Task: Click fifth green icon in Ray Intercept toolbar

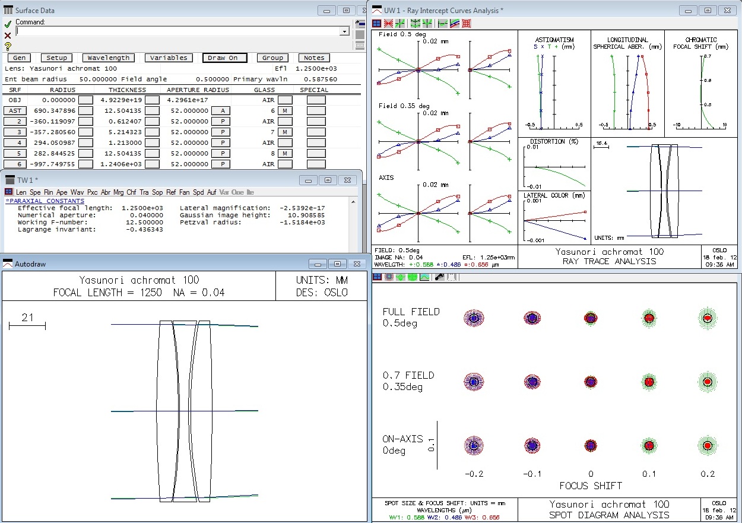Action: [x=427, y=24]
